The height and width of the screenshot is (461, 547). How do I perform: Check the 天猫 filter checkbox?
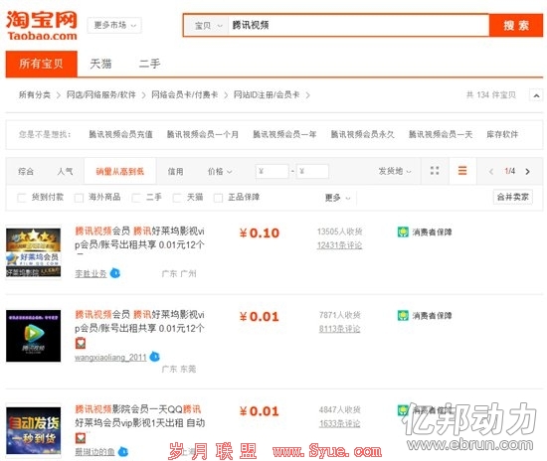177,198
